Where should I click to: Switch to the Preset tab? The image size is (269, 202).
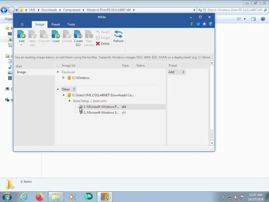tap(56, 24)
